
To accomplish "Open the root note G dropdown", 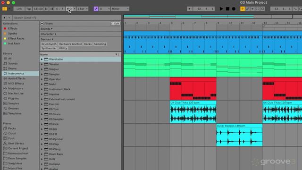I will click(x=104, y=8).
